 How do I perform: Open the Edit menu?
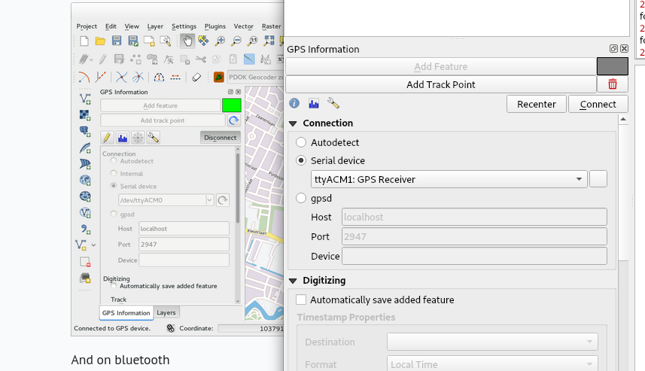click(x=111, y=26)
